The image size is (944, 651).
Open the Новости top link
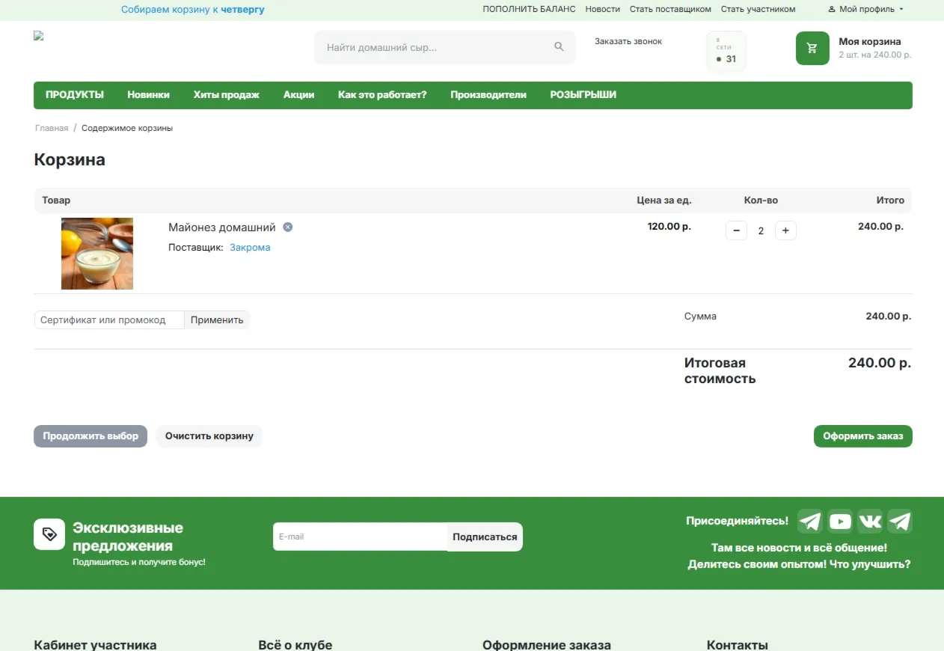pyautogui.click(x=603, y=9)
